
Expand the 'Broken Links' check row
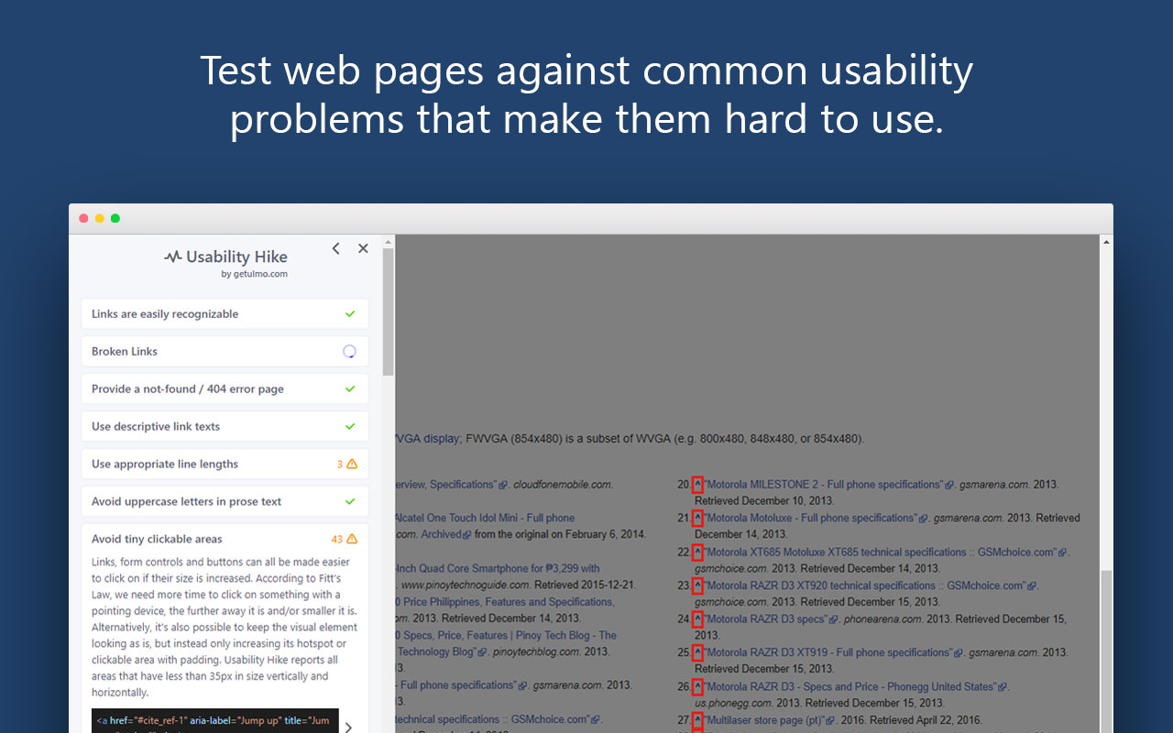pos(225,351)
